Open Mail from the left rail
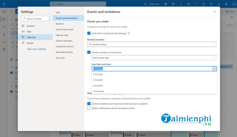The width and height of the screenshot is (237, 137). [x=4, y=12]
